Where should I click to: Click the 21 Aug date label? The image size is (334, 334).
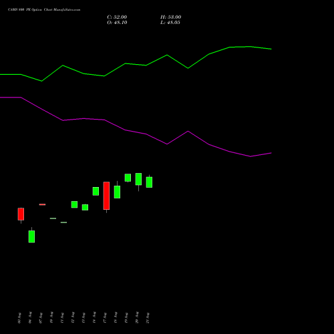pyautogui.click(x=148, y=318)
